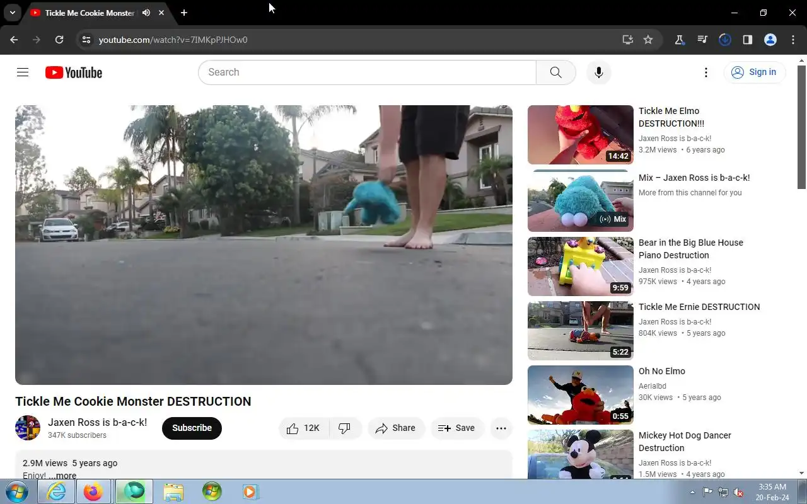Screen dimensions: 807x504
Task: Dislike the video with thumbs down
Action: tap(345, 428)
